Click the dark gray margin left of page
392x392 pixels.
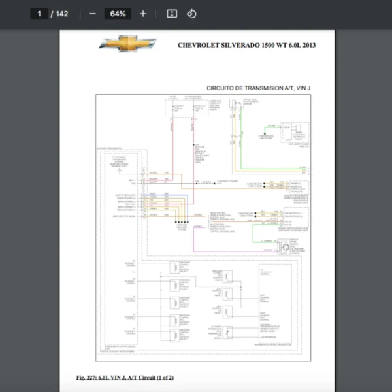pos(29,196)
